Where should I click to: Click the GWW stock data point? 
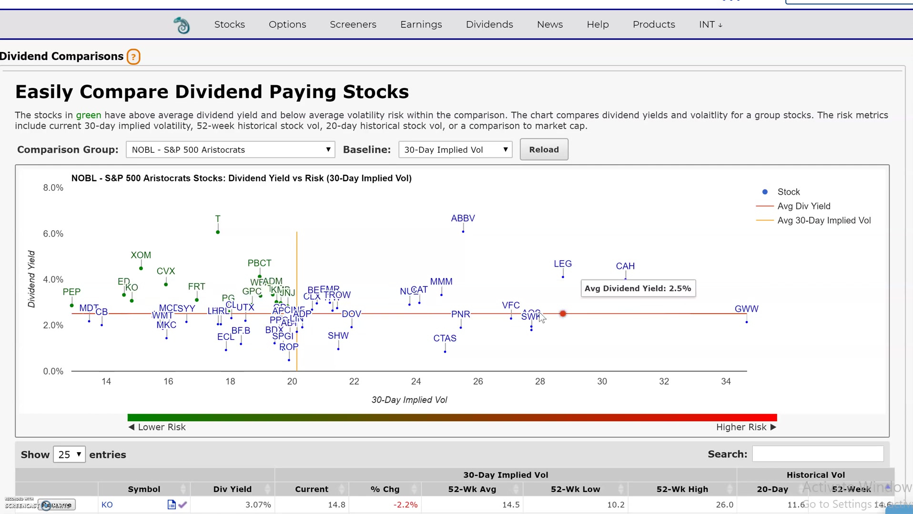click(x=747, y=322)
